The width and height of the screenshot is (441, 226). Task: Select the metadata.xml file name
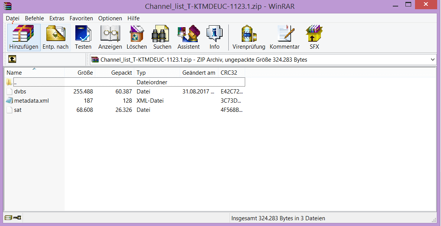click(31, 101)
